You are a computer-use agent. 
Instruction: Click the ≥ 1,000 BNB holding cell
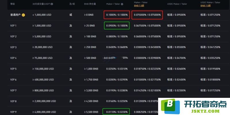[91, 69]
